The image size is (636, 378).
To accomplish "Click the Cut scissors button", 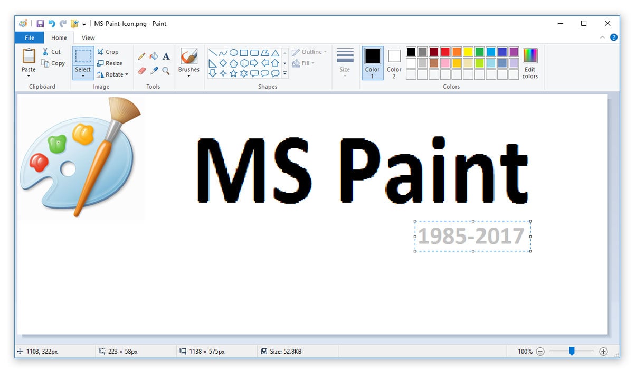I will click(51, 52).
